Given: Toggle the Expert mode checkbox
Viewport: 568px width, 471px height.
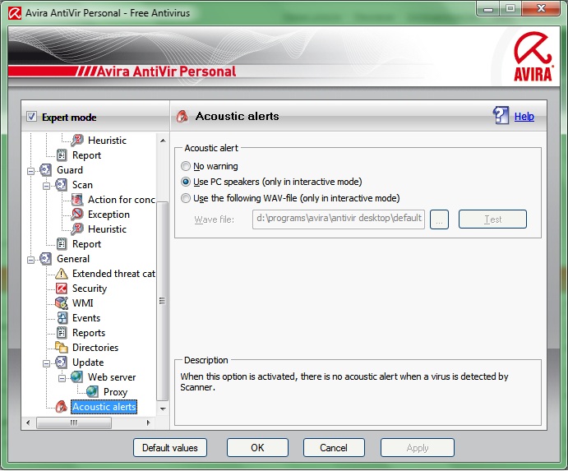Looking at the screenshot, I should (31, 117).
